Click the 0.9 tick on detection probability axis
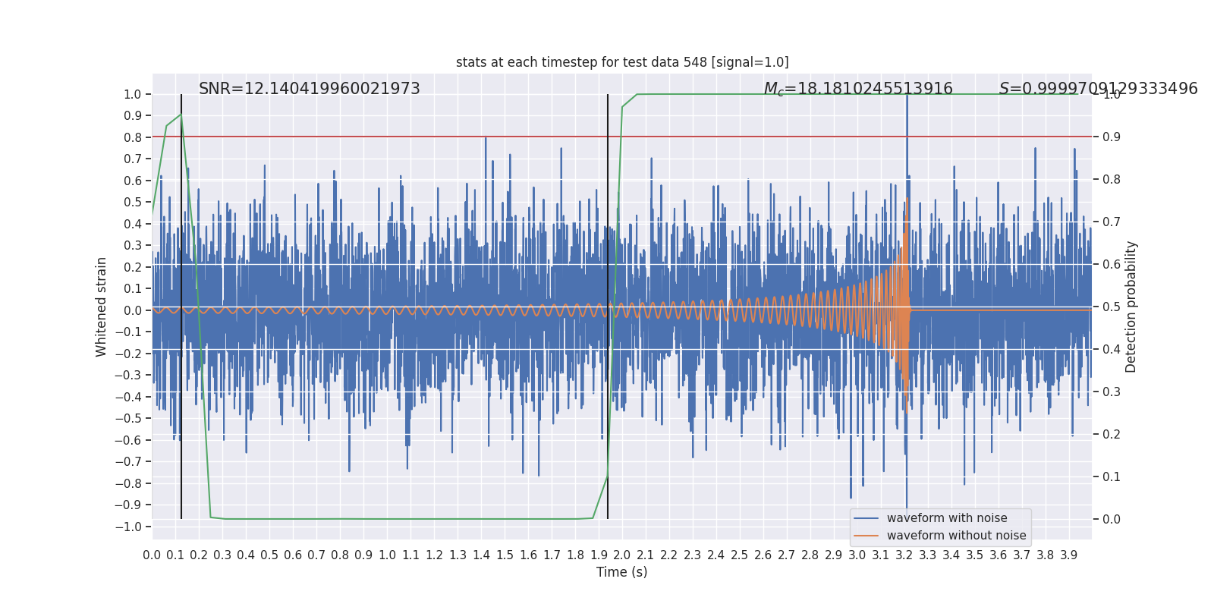Image resolution: width=1214 pixels, height=607 pixels. click(x=1112, y=137)
